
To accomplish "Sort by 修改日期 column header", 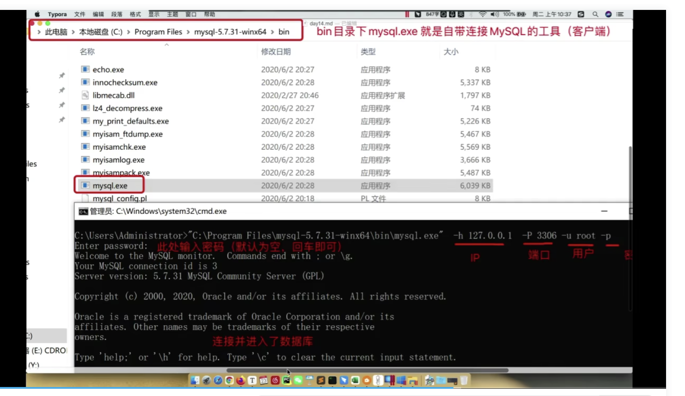I will click(x=276, y=51).
